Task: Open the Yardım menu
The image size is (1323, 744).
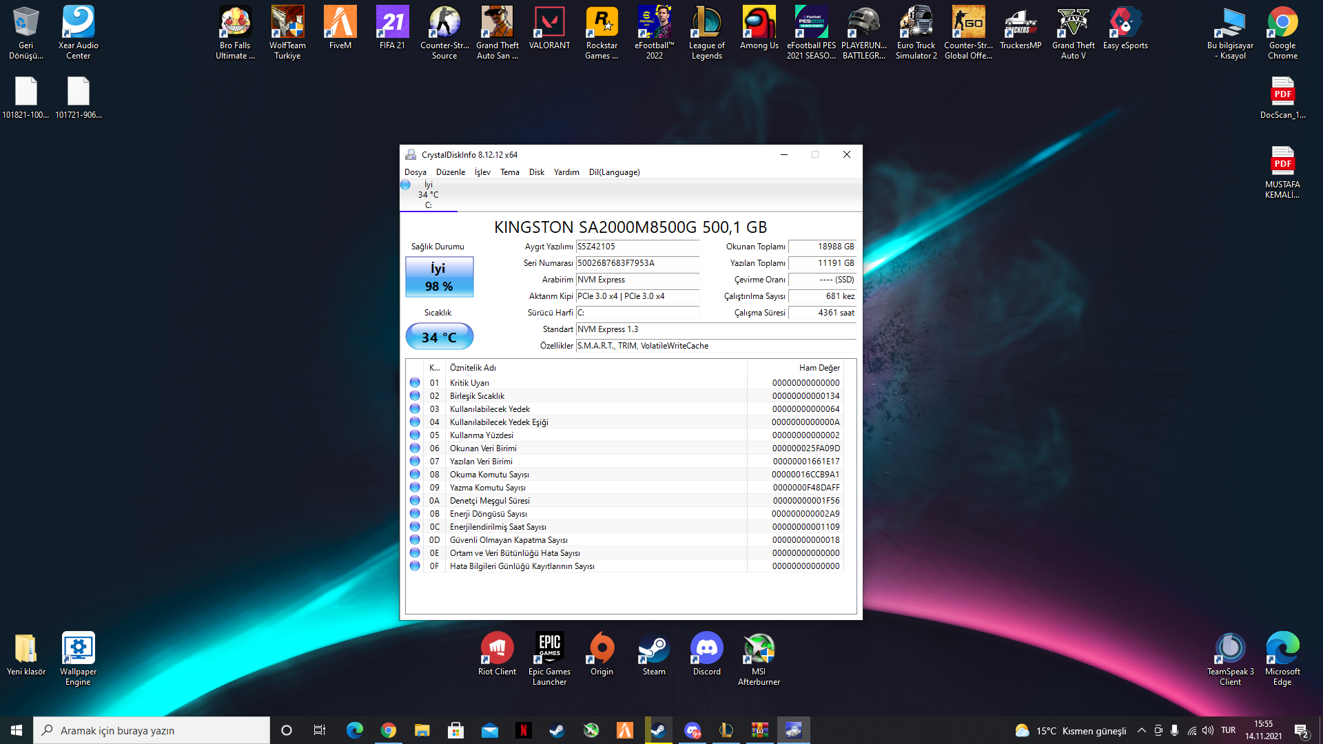Action: 566,172
